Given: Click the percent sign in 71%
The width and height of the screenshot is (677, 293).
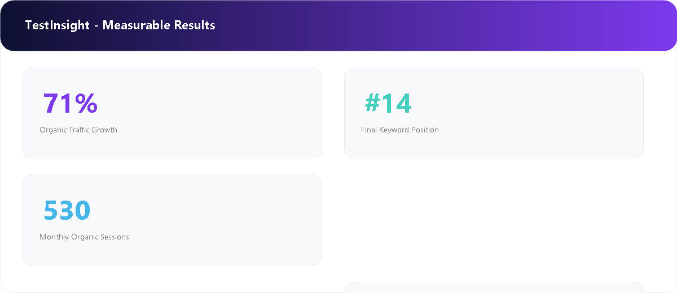Looking at the screenshot, I should pyautogui.click(x=86, y=103).
